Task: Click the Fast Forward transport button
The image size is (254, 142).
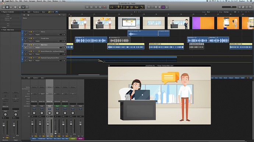Action: click(92, 7)
